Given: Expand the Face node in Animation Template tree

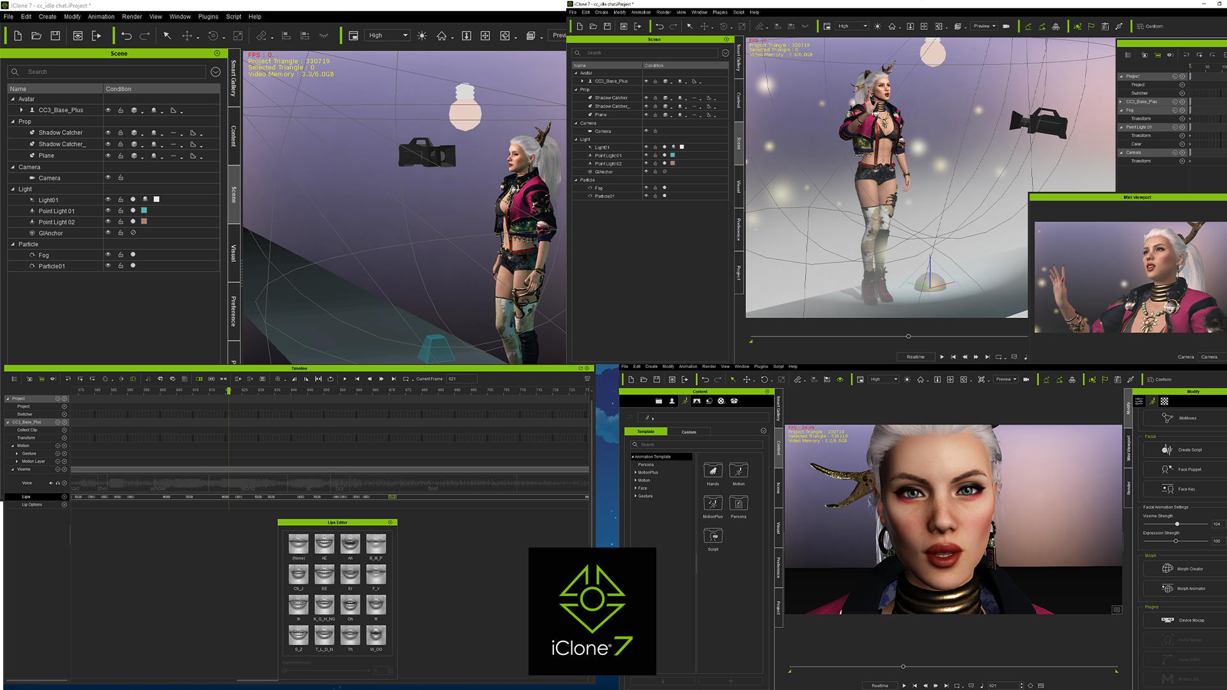Looking at the screenshot, I should [x=635, y=488].
